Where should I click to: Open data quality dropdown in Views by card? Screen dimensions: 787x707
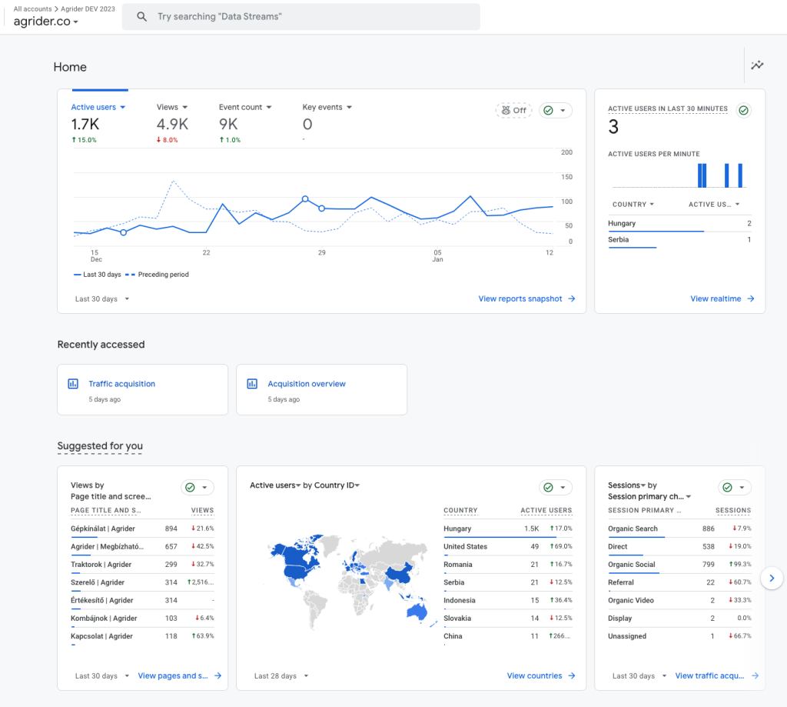pyautogui.click(x=198, y=488)
